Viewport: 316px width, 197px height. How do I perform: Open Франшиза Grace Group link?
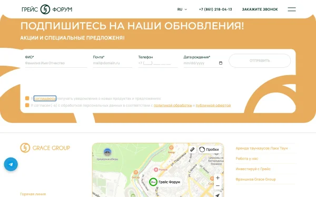[255, 179]
